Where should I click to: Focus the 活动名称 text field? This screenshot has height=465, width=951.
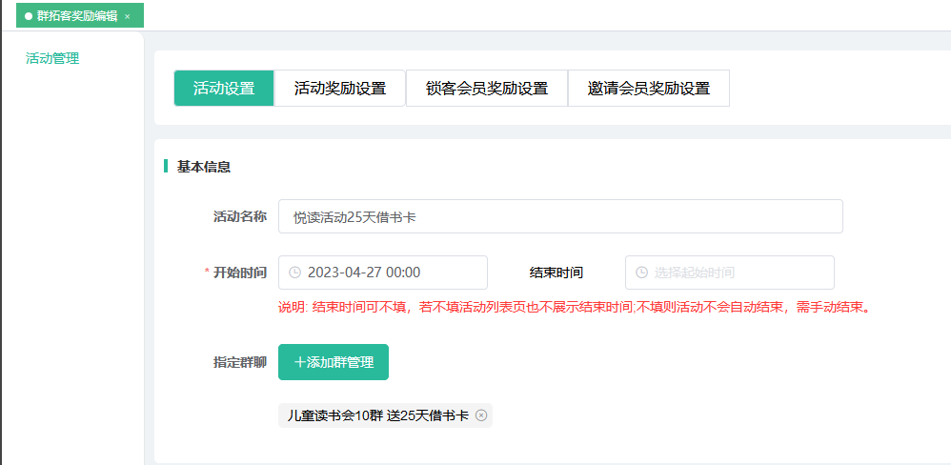[x=560, y=216]
